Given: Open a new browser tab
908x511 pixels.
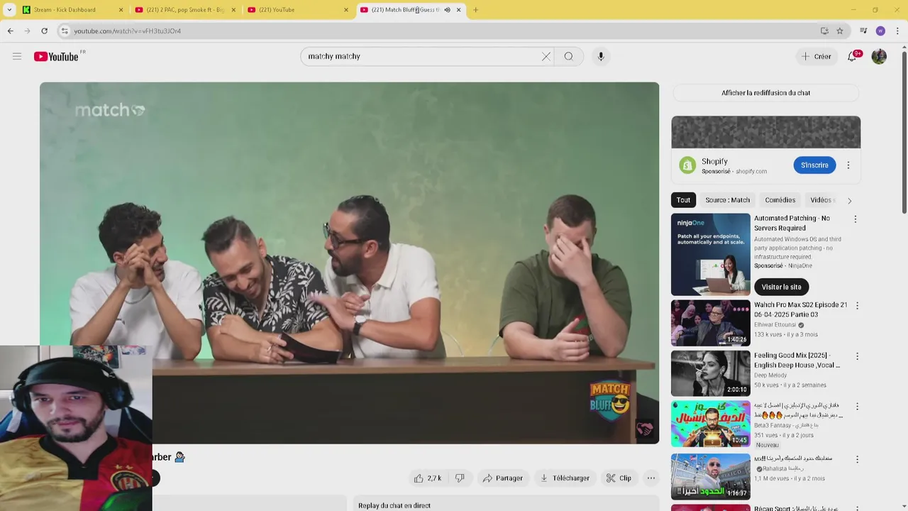Looking at the screenshot, I should (475, 10).
